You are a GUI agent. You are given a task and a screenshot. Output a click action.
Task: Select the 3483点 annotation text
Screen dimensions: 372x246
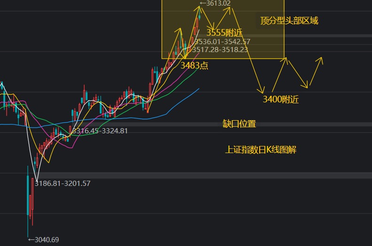click(194, 65)
